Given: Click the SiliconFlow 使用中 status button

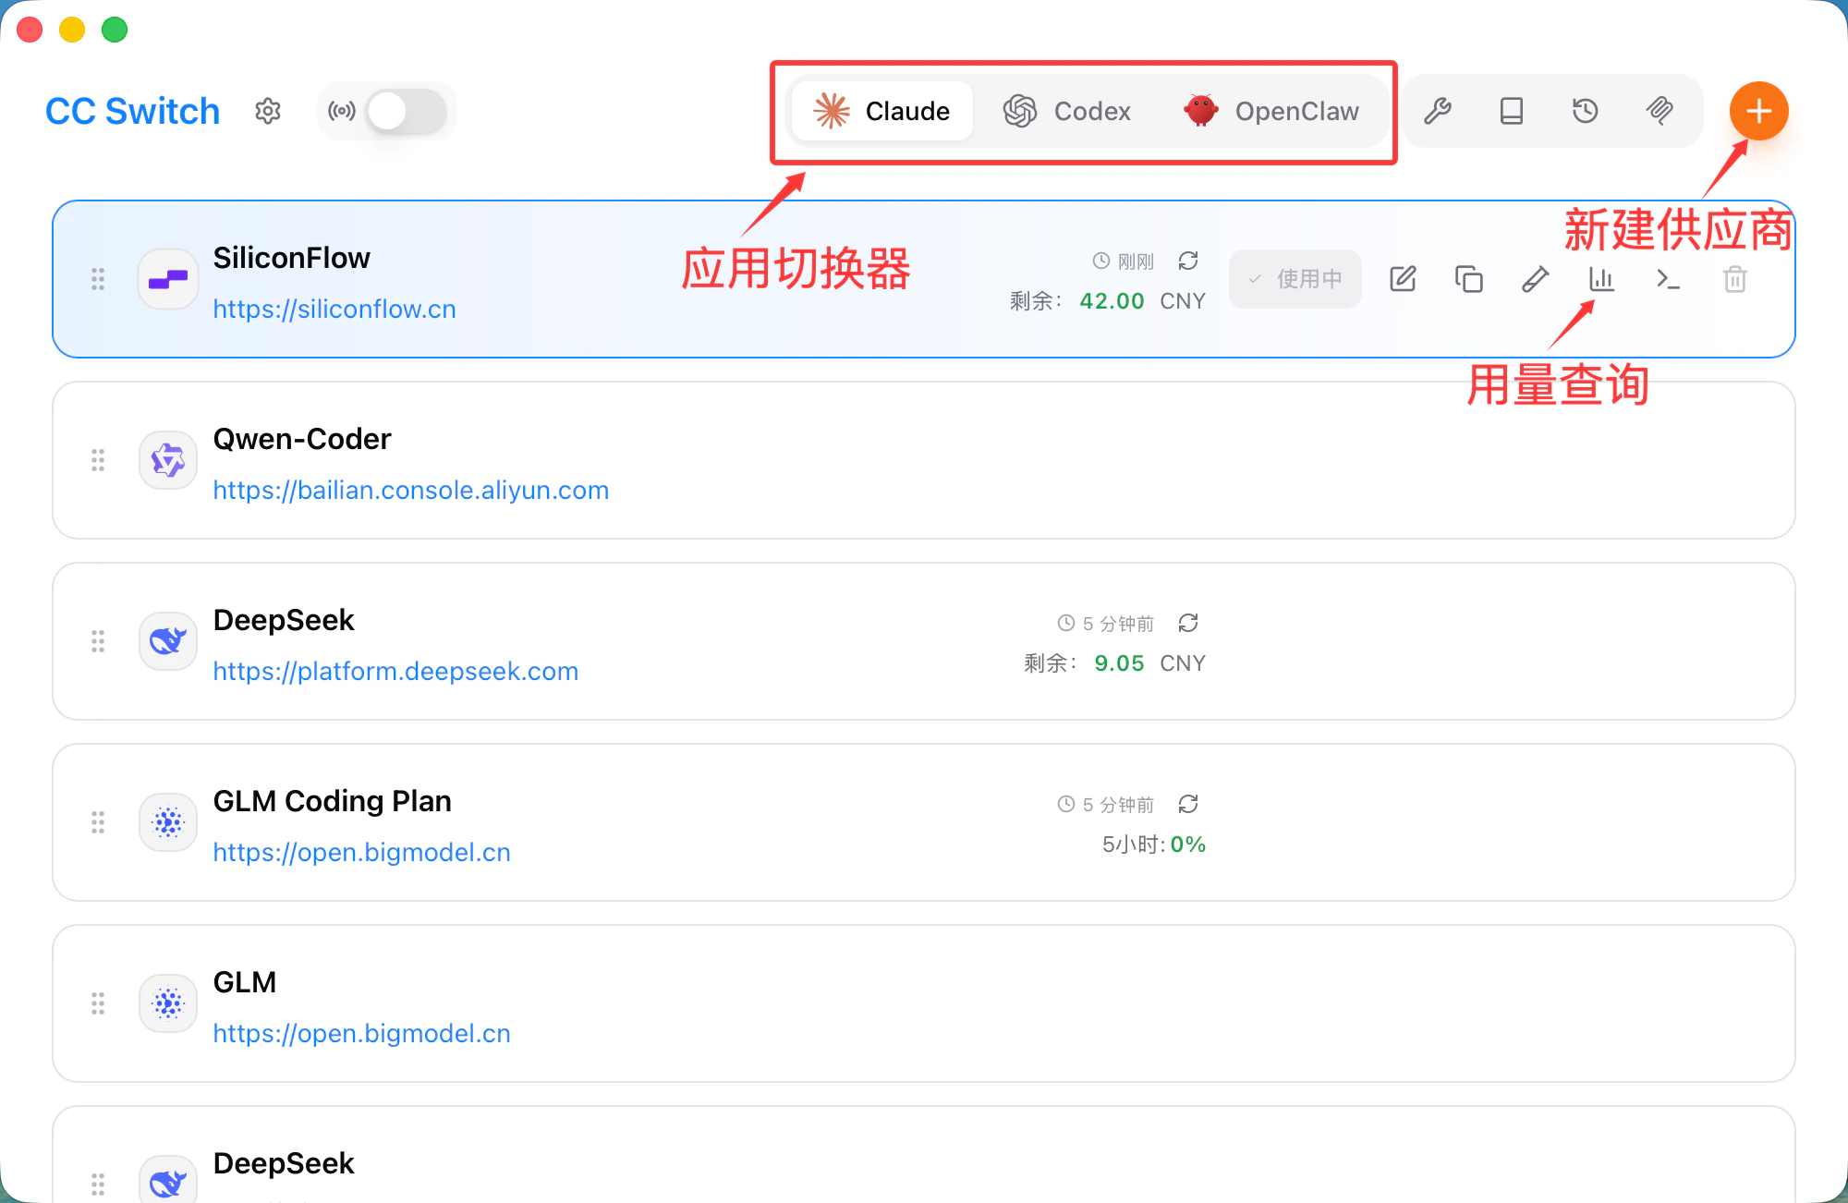Looking at the screenshot, I should pos(1295,279).
